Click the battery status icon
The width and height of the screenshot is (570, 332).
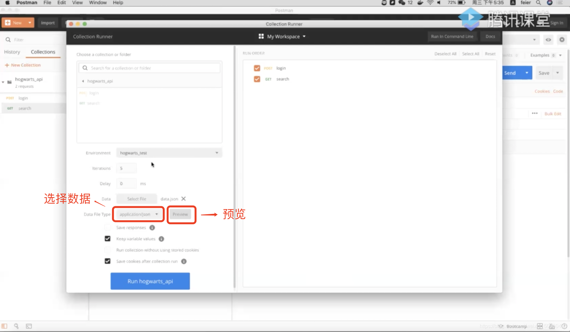[462, 3]
